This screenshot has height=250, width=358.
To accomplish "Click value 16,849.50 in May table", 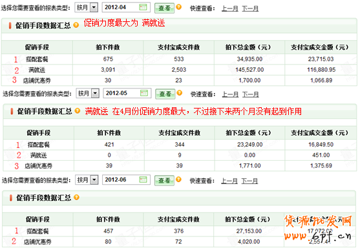I will (321, 145).
